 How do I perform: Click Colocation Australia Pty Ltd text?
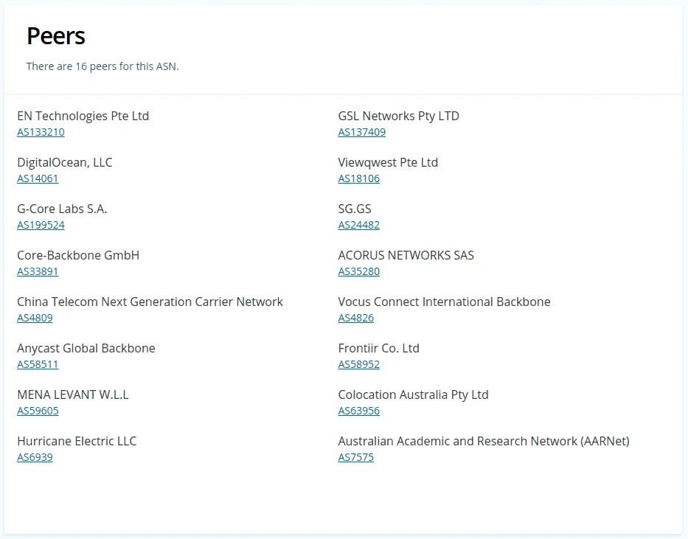(x=413, y=394)
